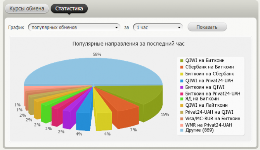Expand the 1 час period dropdown
This screenshot has height=150, width=260.
coord(158,27)
